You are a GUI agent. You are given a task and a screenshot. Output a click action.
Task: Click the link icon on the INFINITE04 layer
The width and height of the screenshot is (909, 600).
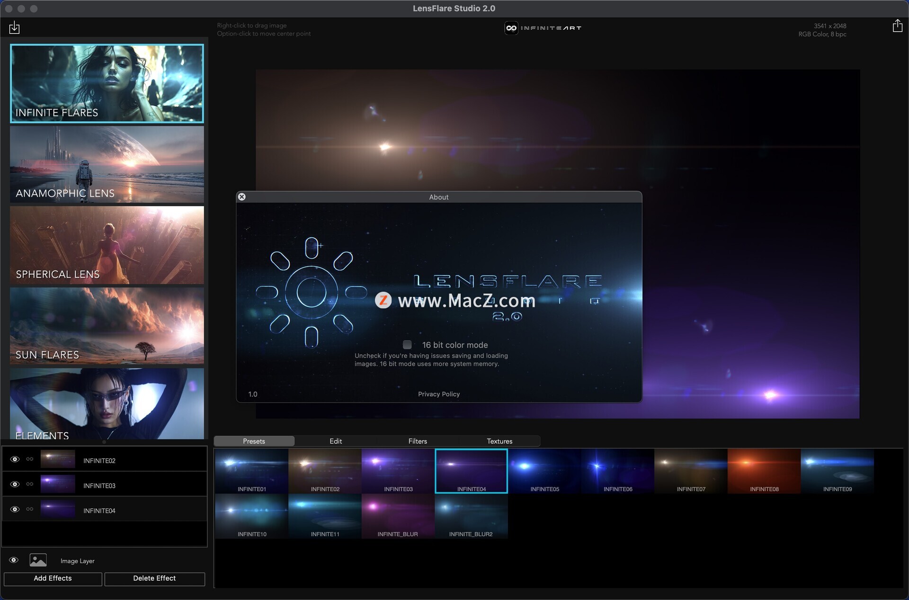(x=30, y=510)
